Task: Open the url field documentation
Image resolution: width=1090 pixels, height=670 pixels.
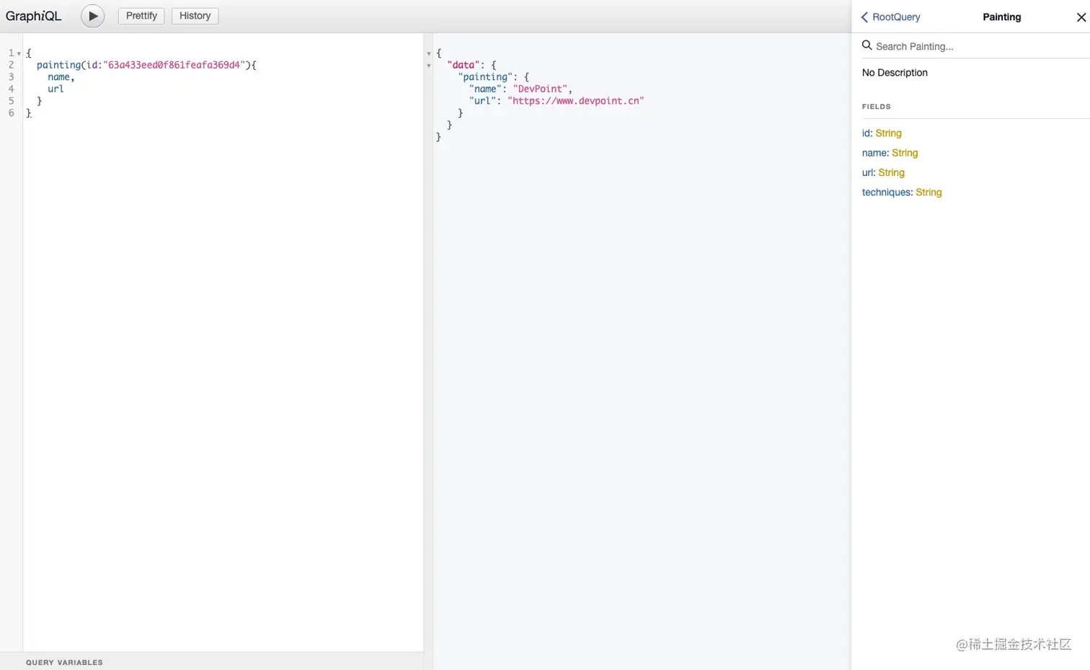Action: pyautogui.click(x=868, y=173)
